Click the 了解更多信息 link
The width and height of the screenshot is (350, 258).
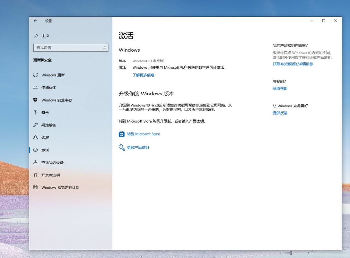143,75
